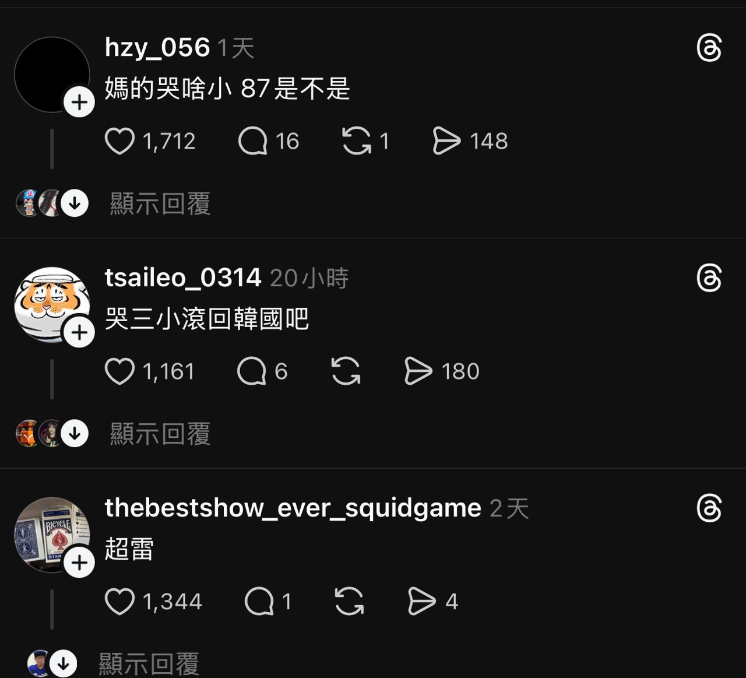Screen dimensions: 746x678
Task: Open replies on hzy_056's post via comment bubble
Action: coord(252,141)
